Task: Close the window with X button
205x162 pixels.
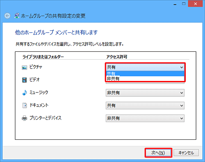Action: pyautogui.click(x=196, y=4)
